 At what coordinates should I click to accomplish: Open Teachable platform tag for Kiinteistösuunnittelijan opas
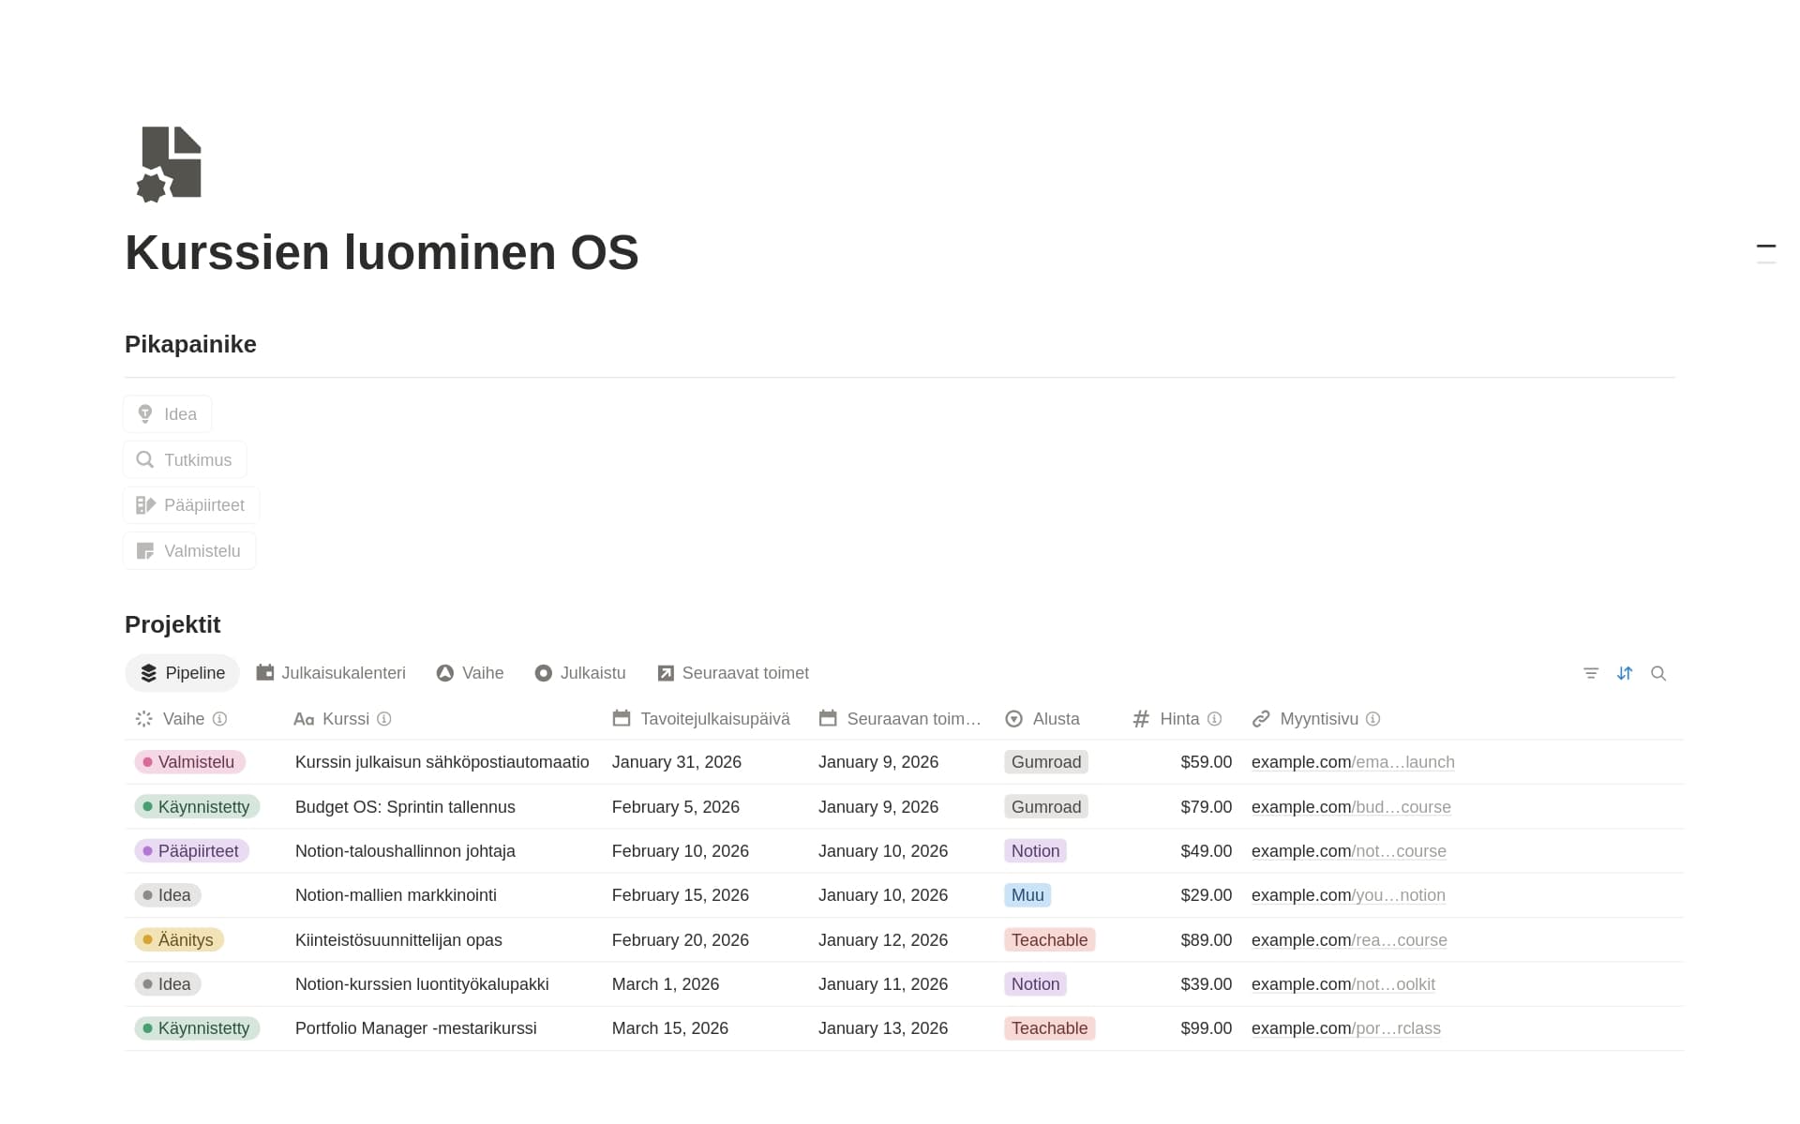pos(1049,940)
